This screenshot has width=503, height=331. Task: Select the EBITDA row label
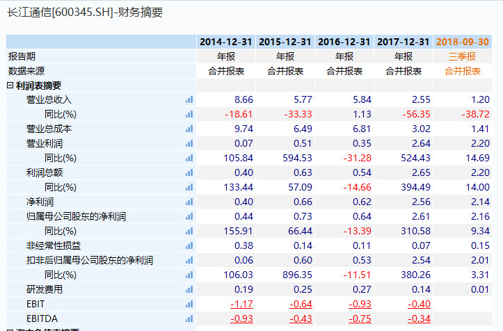[x=42, y=318]
